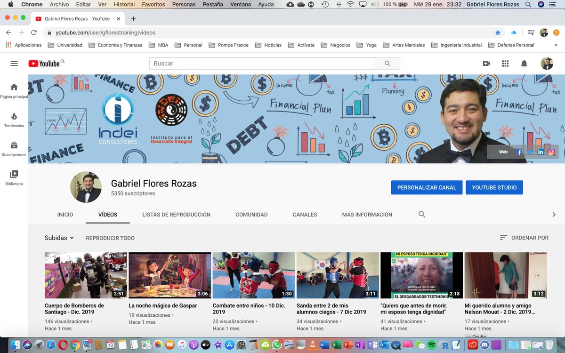The image size is (565, 353).
Task: Open the LinkedIn link on channel banner
Action: (x=541, y=152)
